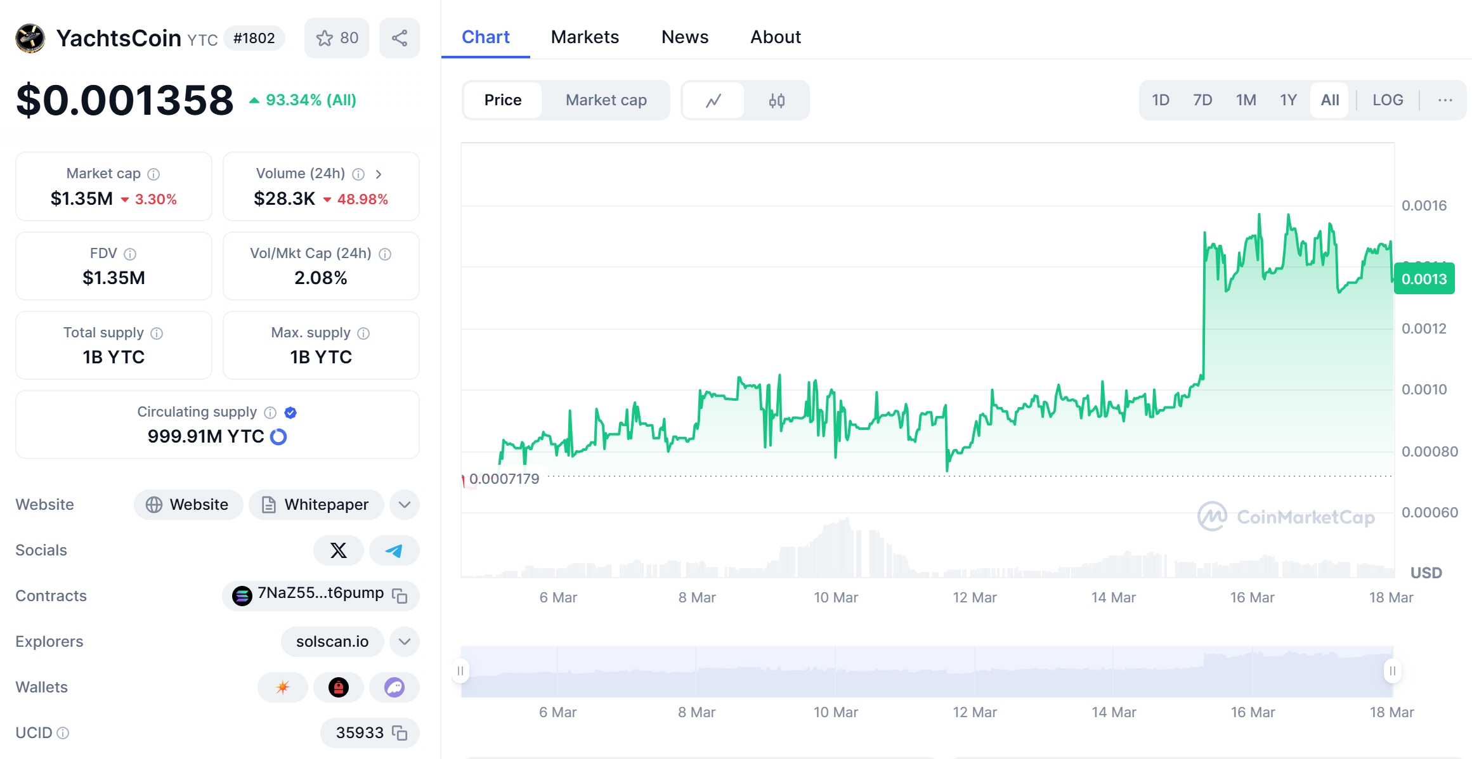Show Volume (24h) info tooltip icon
The width and height of the screenshot is (1472, 759).
[358, 174]
